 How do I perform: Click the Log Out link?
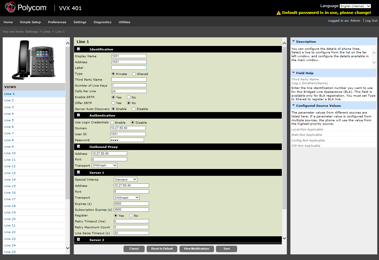pyautogui.click(x=371, y=21)
